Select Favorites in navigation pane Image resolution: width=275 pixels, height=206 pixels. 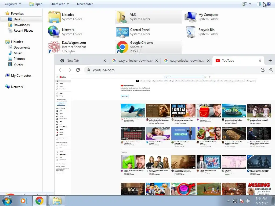17,13
